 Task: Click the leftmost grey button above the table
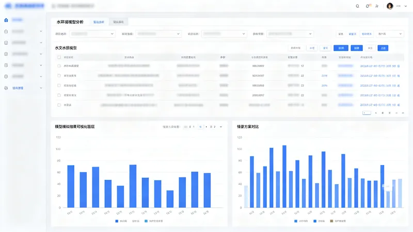pos(296,48)
